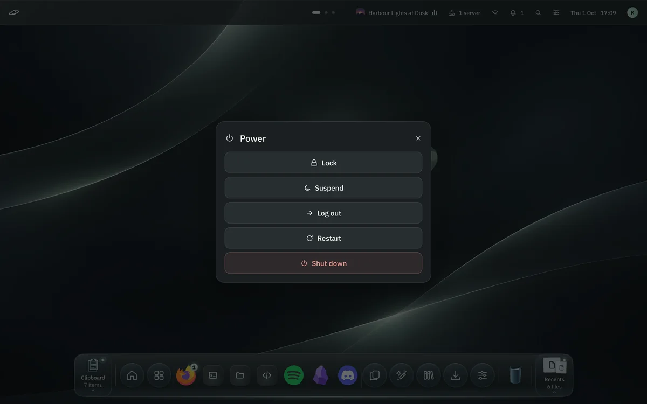This screenshot has width=647, height=404.
Task: Open the code editor dock icon
Action: 267,375
